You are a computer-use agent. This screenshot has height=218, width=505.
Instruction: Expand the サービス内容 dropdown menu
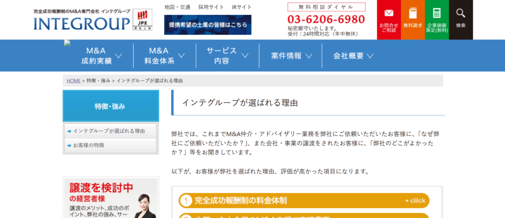pyautogui.click(x=227, y=56)
